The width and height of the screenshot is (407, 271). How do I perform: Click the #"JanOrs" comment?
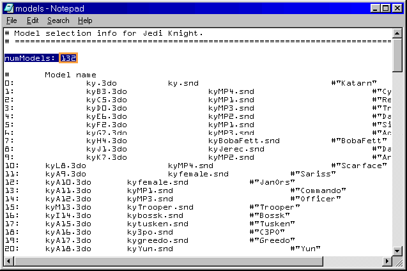(272, 182)
